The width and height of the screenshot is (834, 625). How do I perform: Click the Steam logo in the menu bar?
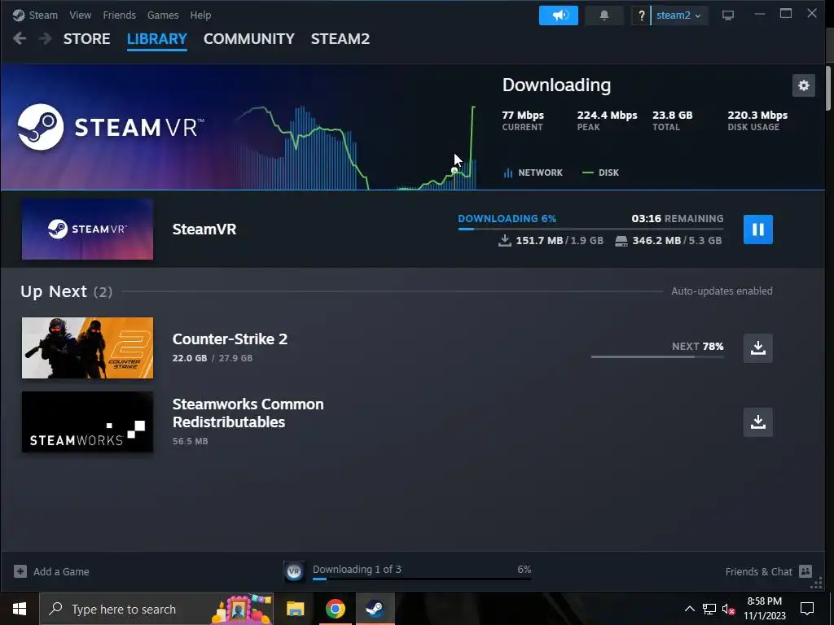coord(19,15)
